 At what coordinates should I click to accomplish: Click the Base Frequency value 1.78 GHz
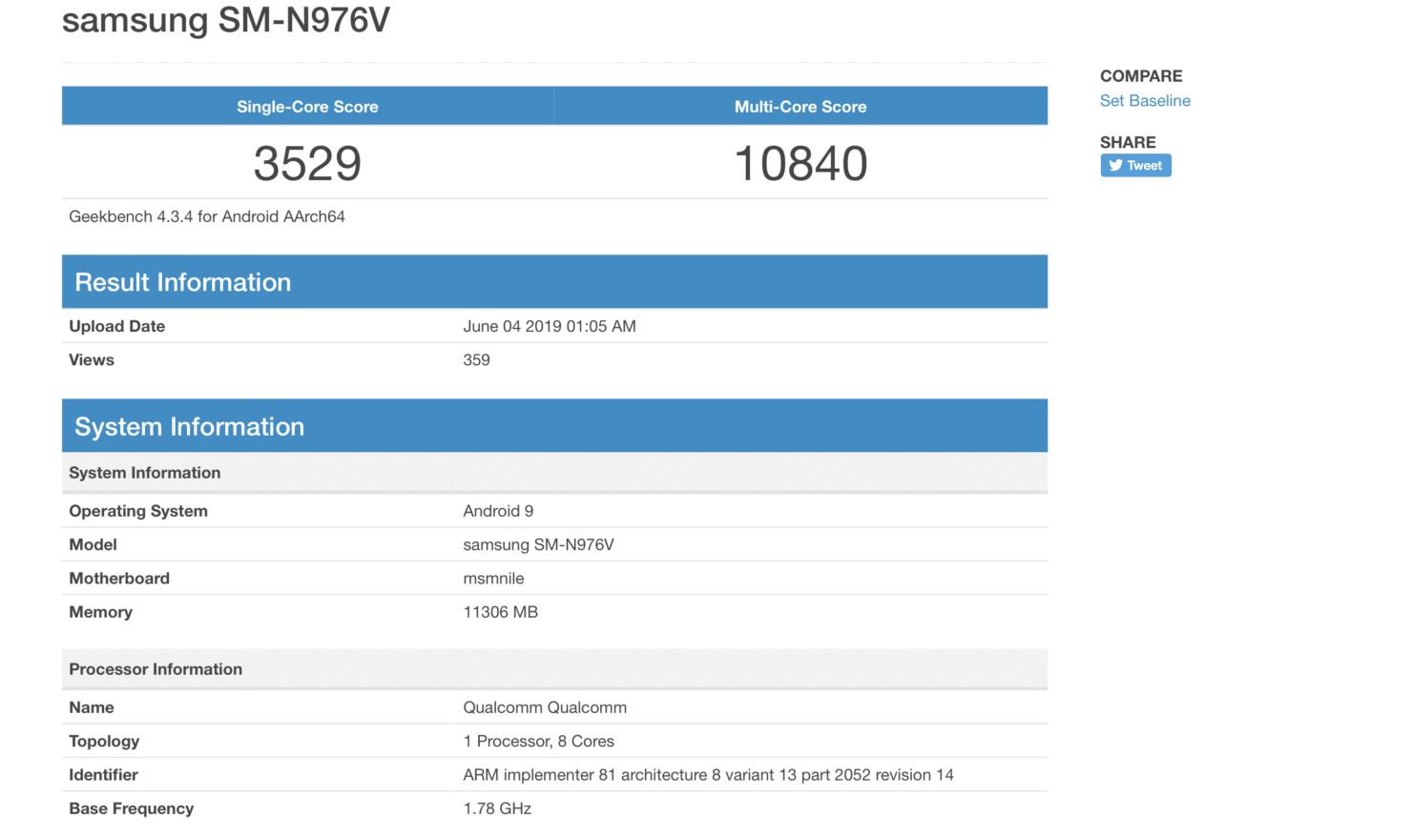(x=495, y=807)
